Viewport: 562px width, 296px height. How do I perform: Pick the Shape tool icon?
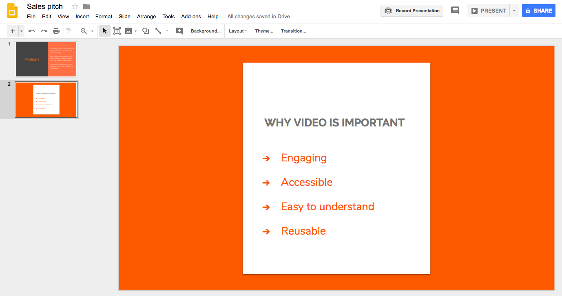pos(146,30)
